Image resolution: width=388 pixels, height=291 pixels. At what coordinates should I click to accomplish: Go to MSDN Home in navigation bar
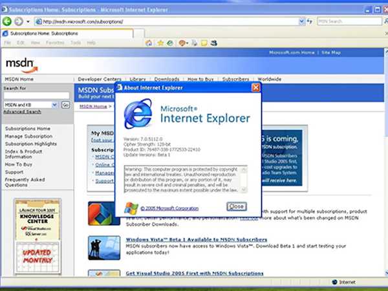(x=19, y=79)
